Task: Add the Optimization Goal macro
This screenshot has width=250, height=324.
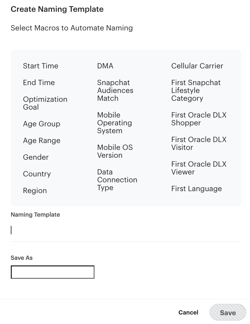Action: [45, 103]
